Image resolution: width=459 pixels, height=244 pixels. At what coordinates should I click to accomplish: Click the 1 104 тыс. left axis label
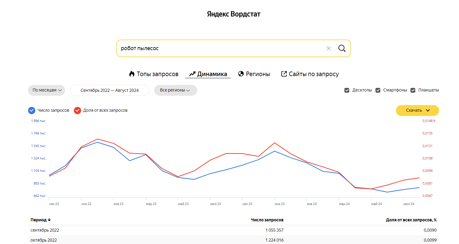point(39,171)
